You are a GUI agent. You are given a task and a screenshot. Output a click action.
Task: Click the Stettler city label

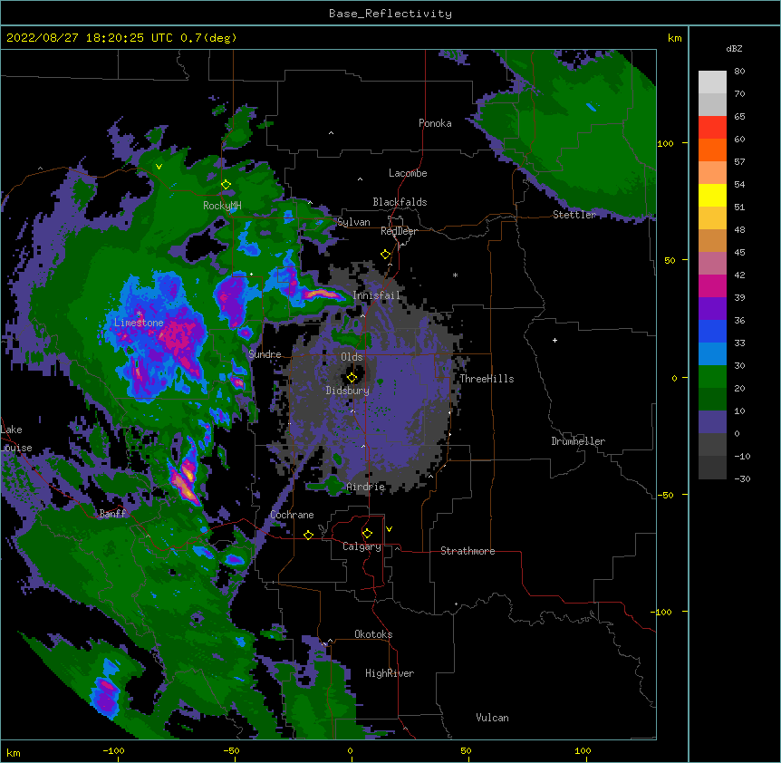click(574, 215)
